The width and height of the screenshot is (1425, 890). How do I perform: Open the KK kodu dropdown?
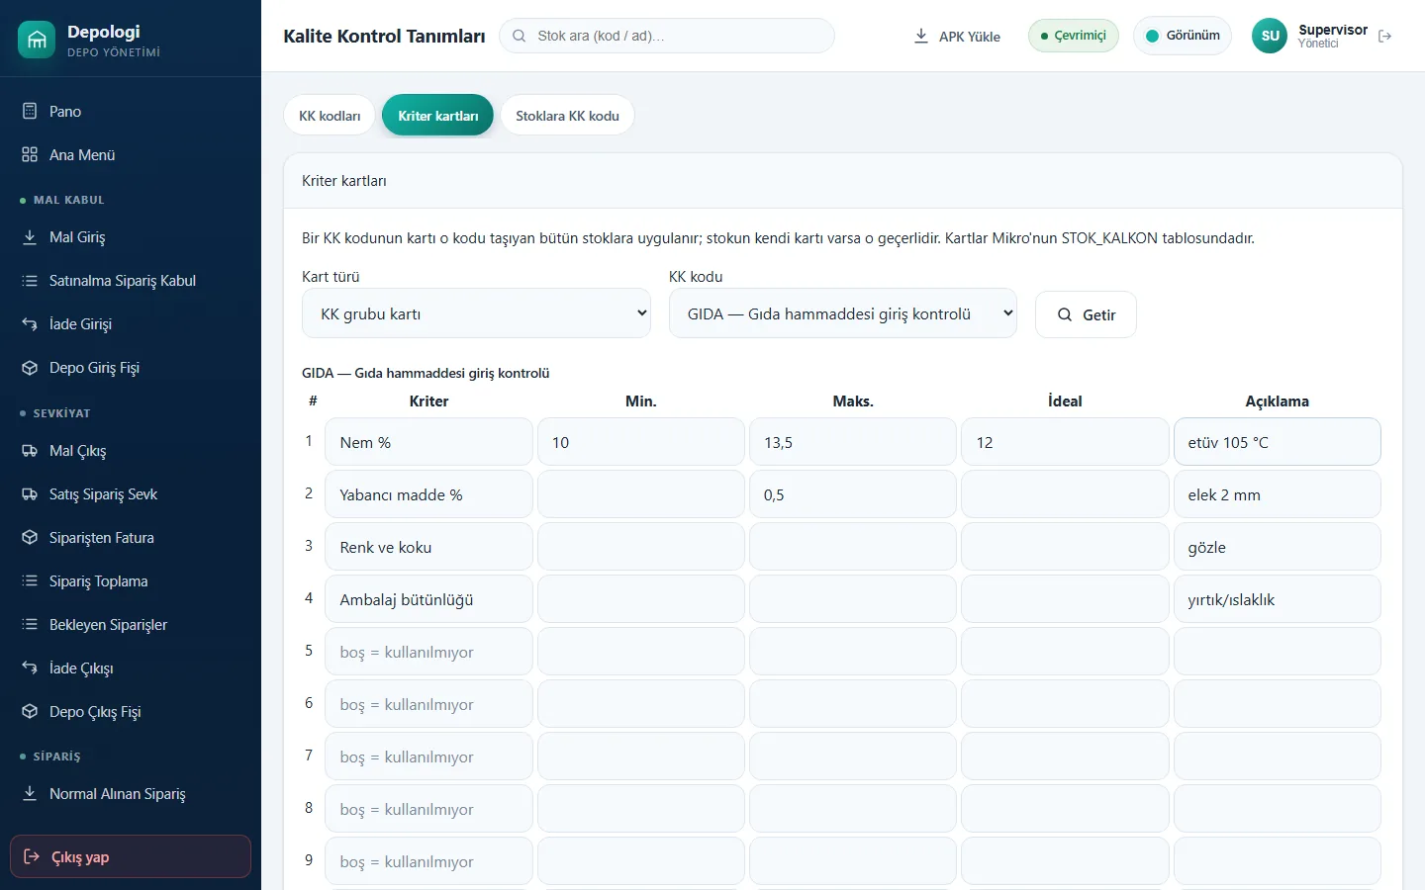pos(843,313)
